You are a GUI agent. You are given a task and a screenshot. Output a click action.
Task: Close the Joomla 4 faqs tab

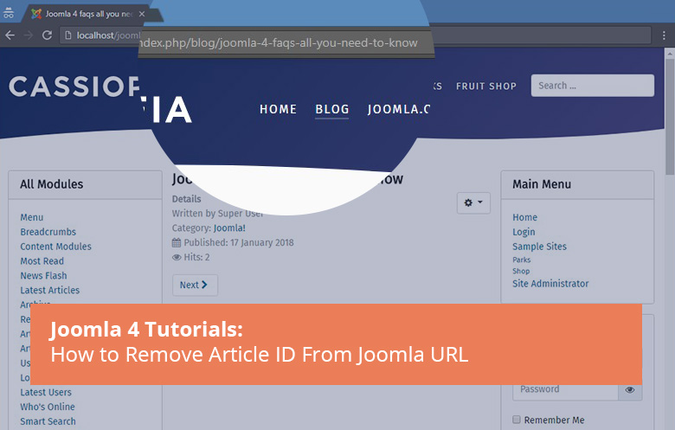(x=142, y=14)
